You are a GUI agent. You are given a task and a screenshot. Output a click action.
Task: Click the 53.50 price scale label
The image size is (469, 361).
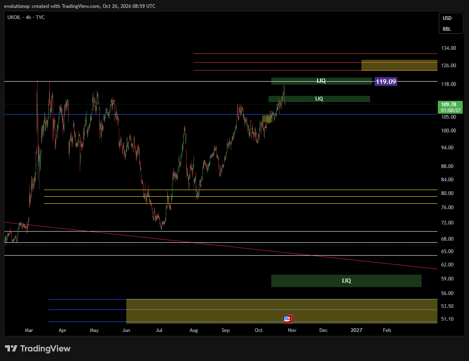coord(447,306)
